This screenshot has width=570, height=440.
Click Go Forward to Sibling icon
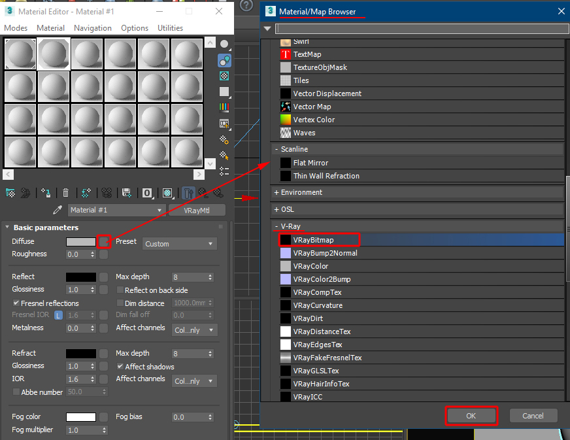point(218,193)
